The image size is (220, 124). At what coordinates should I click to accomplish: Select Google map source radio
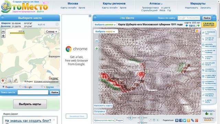click(20, 87)
